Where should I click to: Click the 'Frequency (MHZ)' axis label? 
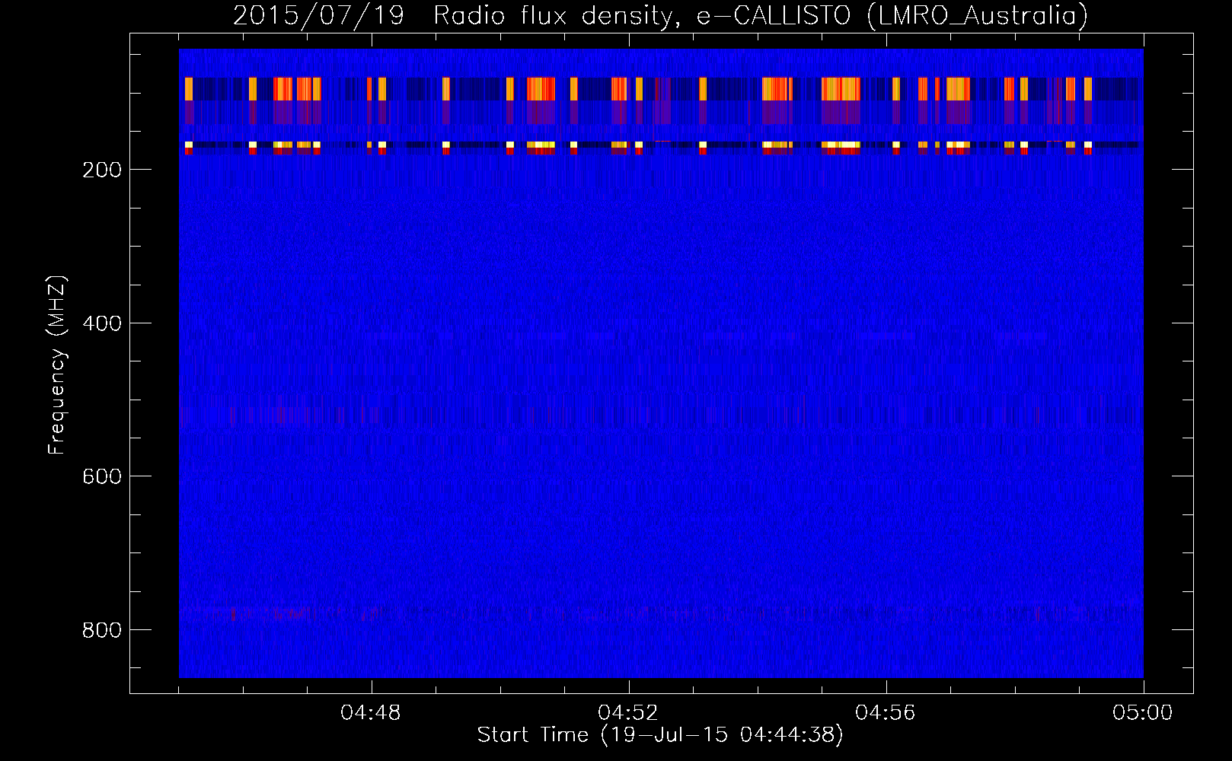point(58,365)
